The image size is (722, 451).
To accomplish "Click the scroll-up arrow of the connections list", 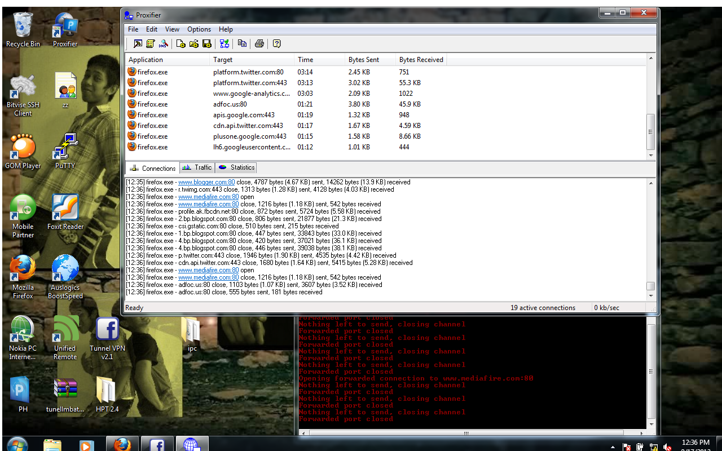I will [651, 59].
